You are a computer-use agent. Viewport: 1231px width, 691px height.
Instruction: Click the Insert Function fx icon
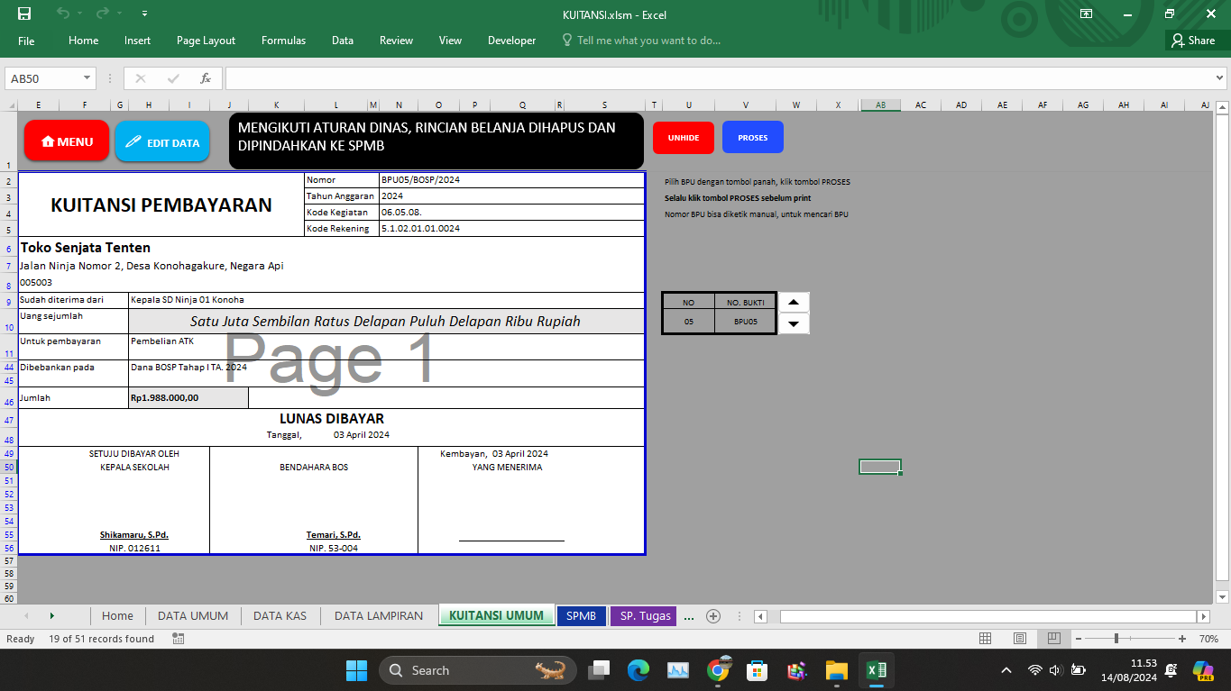[206, 78]
